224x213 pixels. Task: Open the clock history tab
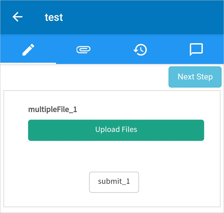point(140,49)
